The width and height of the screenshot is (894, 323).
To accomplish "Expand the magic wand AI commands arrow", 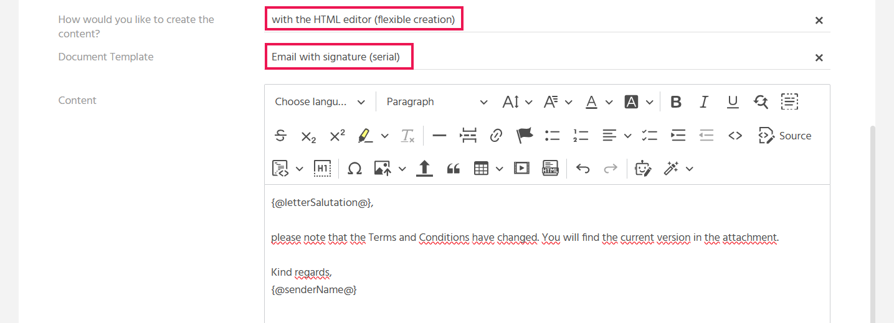I will tap(689, 169).
